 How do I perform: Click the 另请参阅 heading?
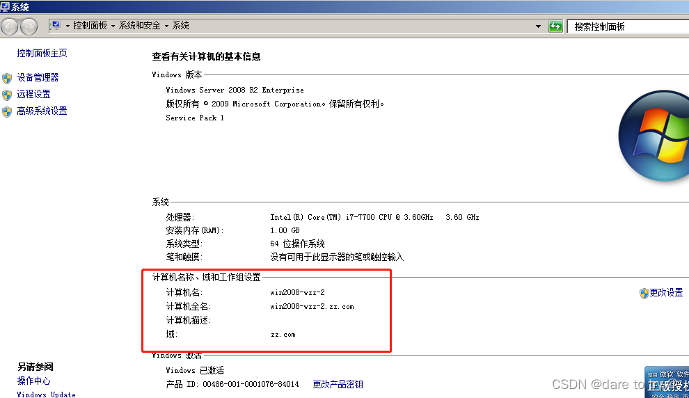pyautogui.click(x=35, y=367)
